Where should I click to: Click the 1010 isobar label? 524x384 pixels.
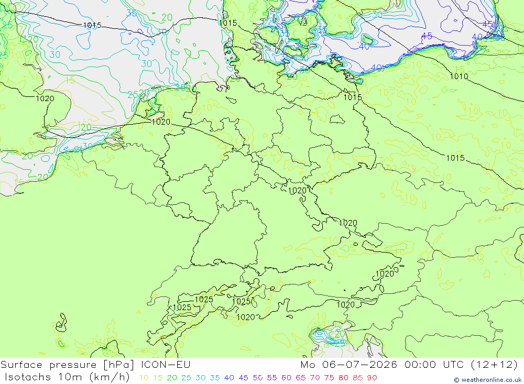pos(459,76)
